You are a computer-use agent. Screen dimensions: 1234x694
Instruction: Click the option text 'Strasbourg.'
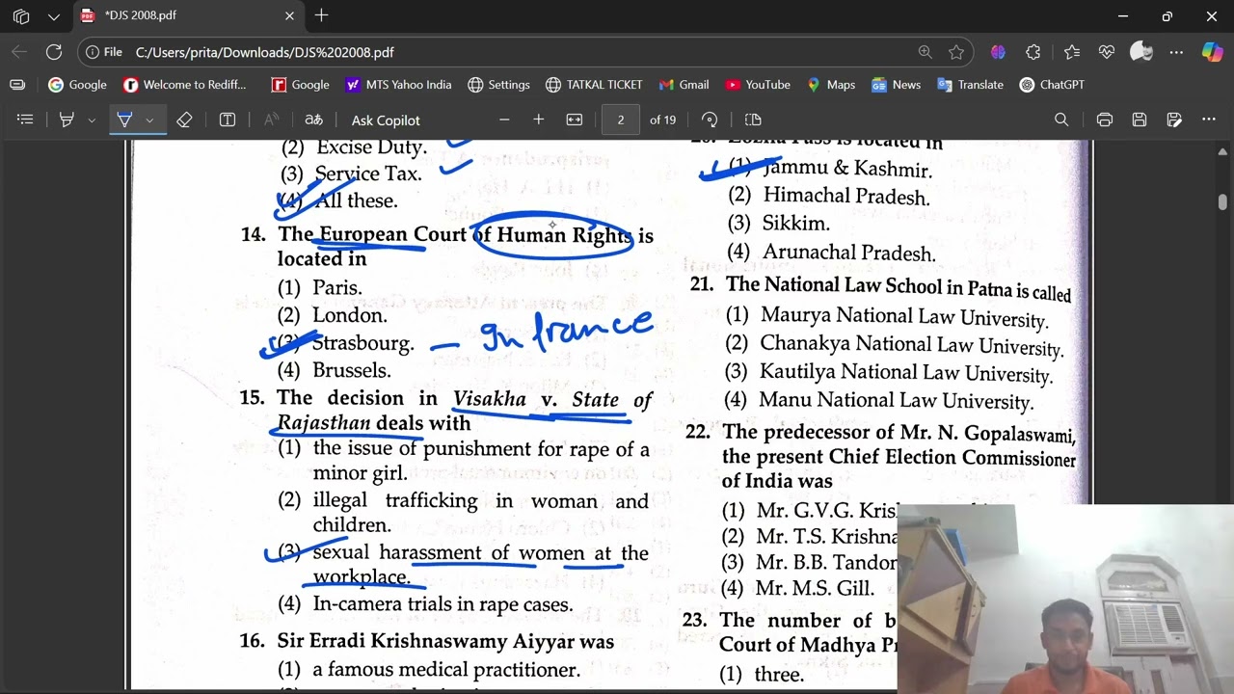click(x=362, y=343)
